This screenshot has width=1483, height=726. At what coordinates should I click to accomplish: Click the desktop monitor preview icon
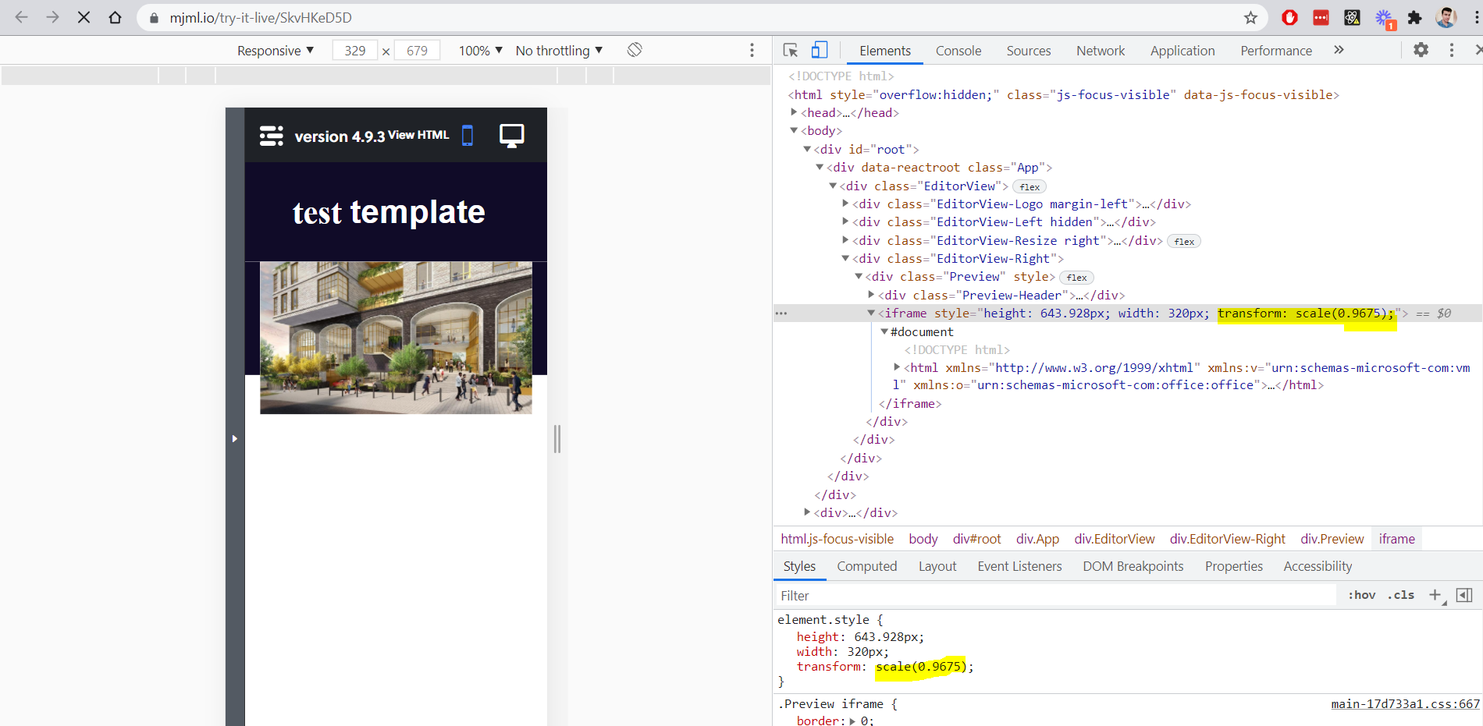tap(512, 134)
